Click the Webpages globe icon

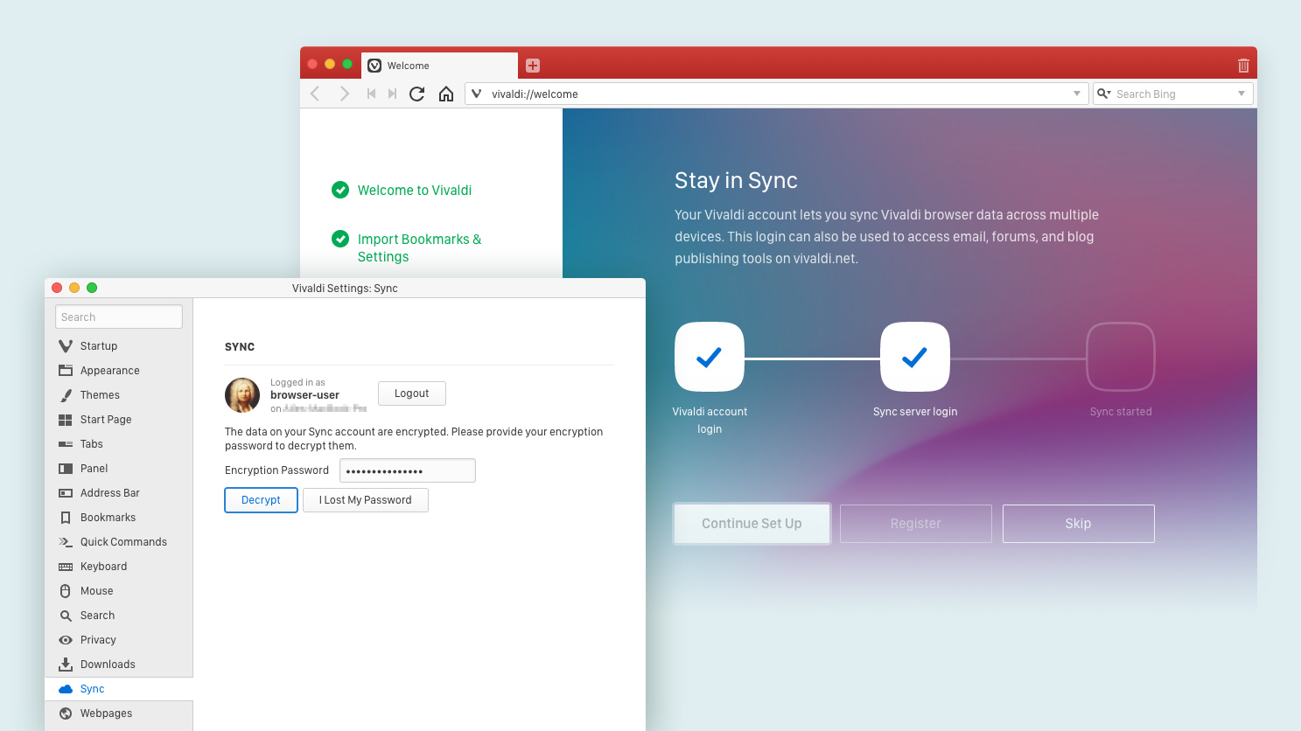coord(66,714)
